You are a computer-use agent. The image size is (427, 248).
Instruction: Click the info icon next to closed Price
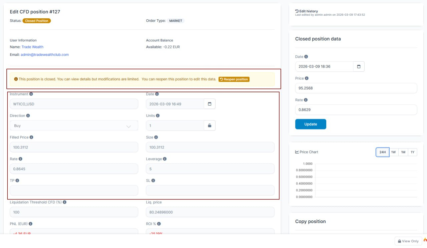pos(307,79)
